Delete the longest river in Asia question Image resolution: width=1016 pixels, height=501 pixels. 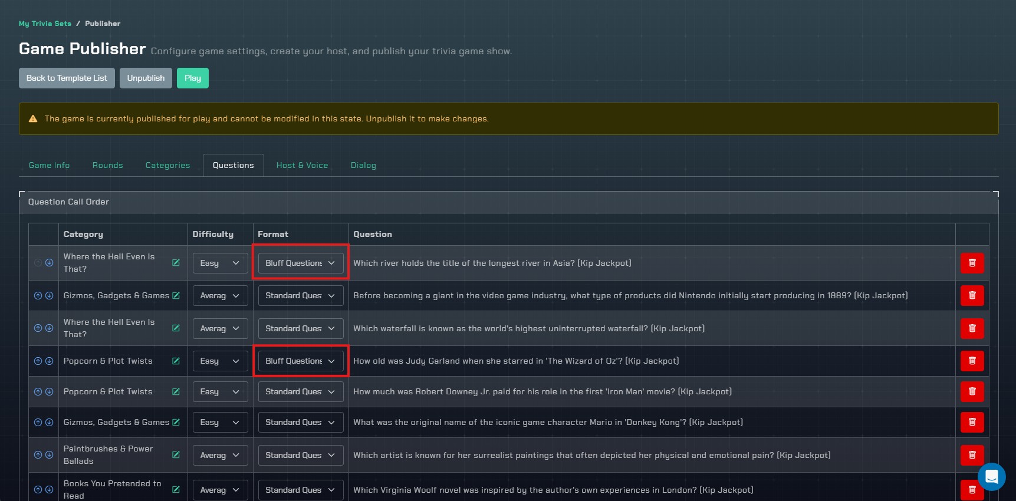point(972,263)
